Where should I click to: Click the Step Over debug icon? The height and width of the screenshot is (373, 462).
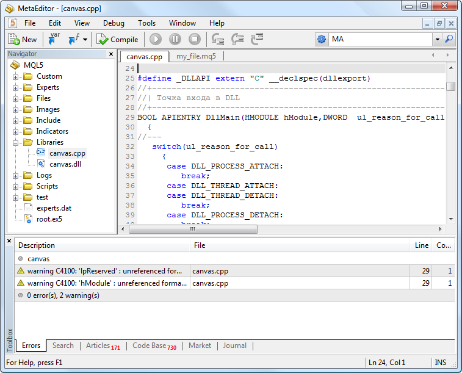[x=237, y=39]
